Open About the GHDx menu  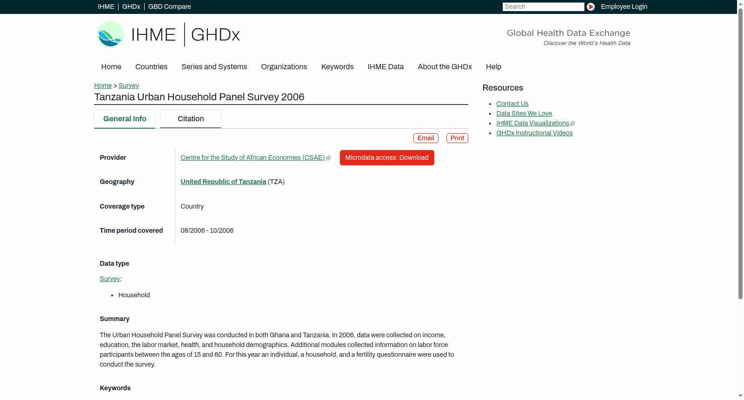coord(445,67)
